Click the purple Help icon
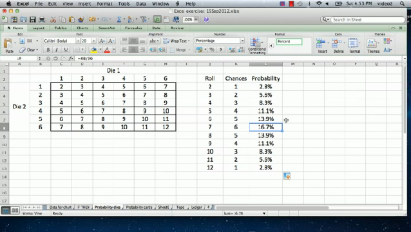Screen dimensions: 411x232 click(206, 19)
